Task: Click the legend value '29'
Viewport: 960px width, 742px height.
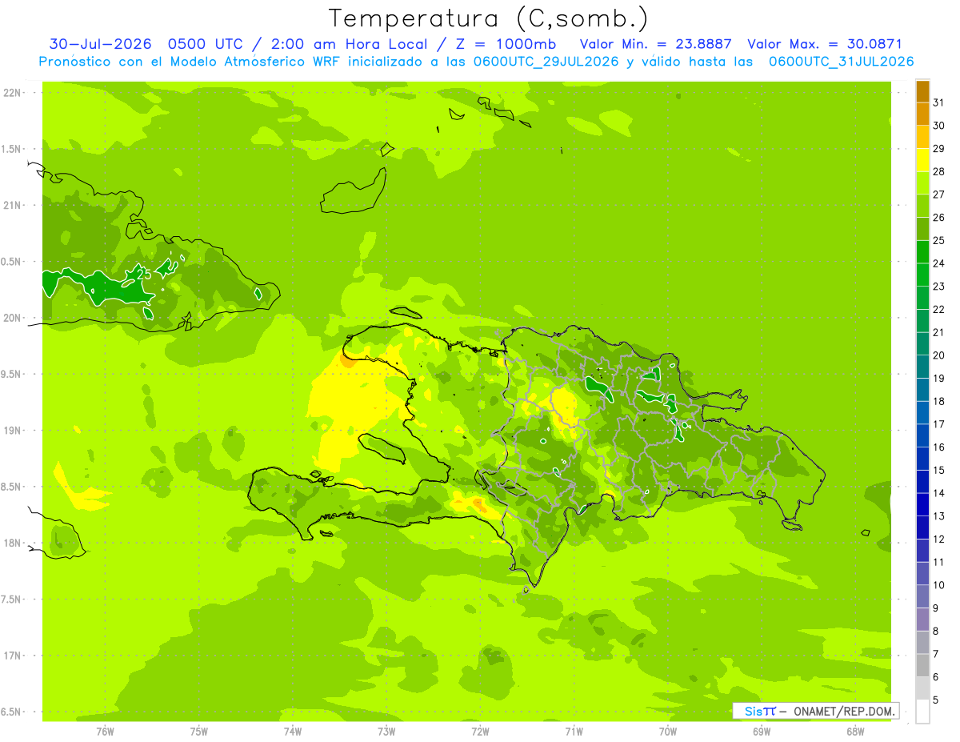Action: click(x=939, y=148)
